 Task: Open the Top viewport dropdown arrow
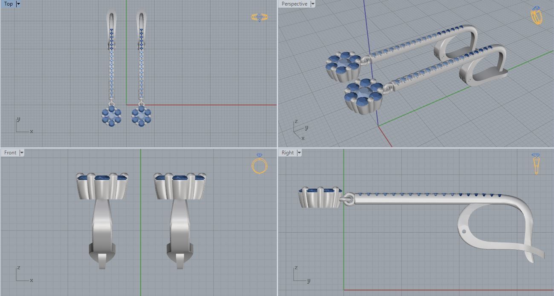(x=18, y=4)
